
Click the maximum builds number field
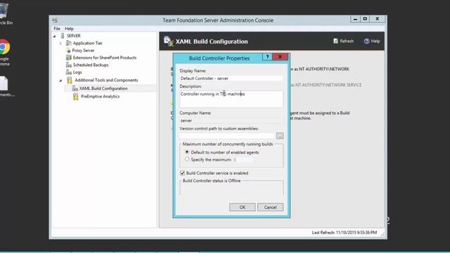point(243,160)
